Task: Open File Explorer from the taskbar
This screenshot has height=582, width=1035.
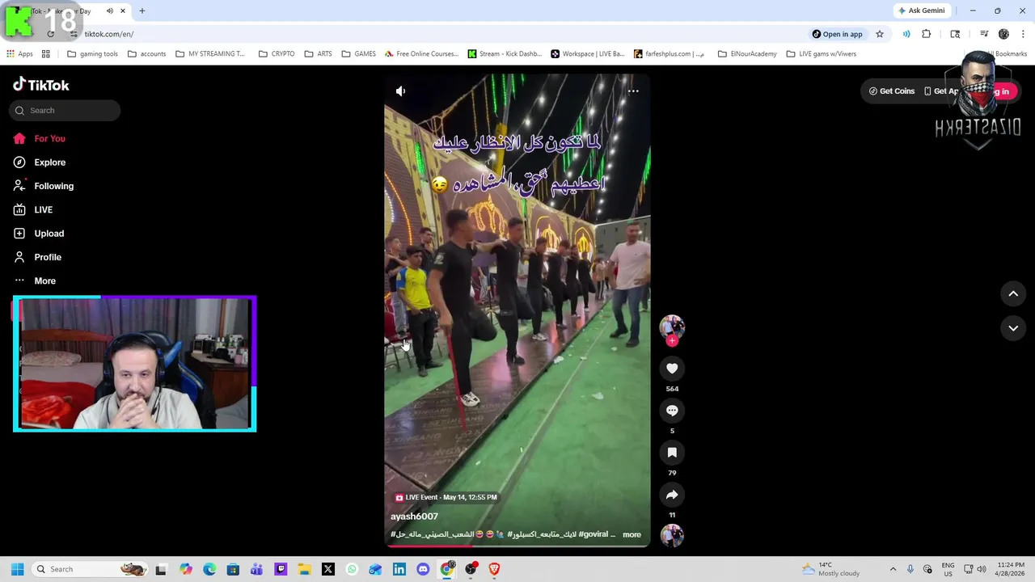Action: point(304,569)
